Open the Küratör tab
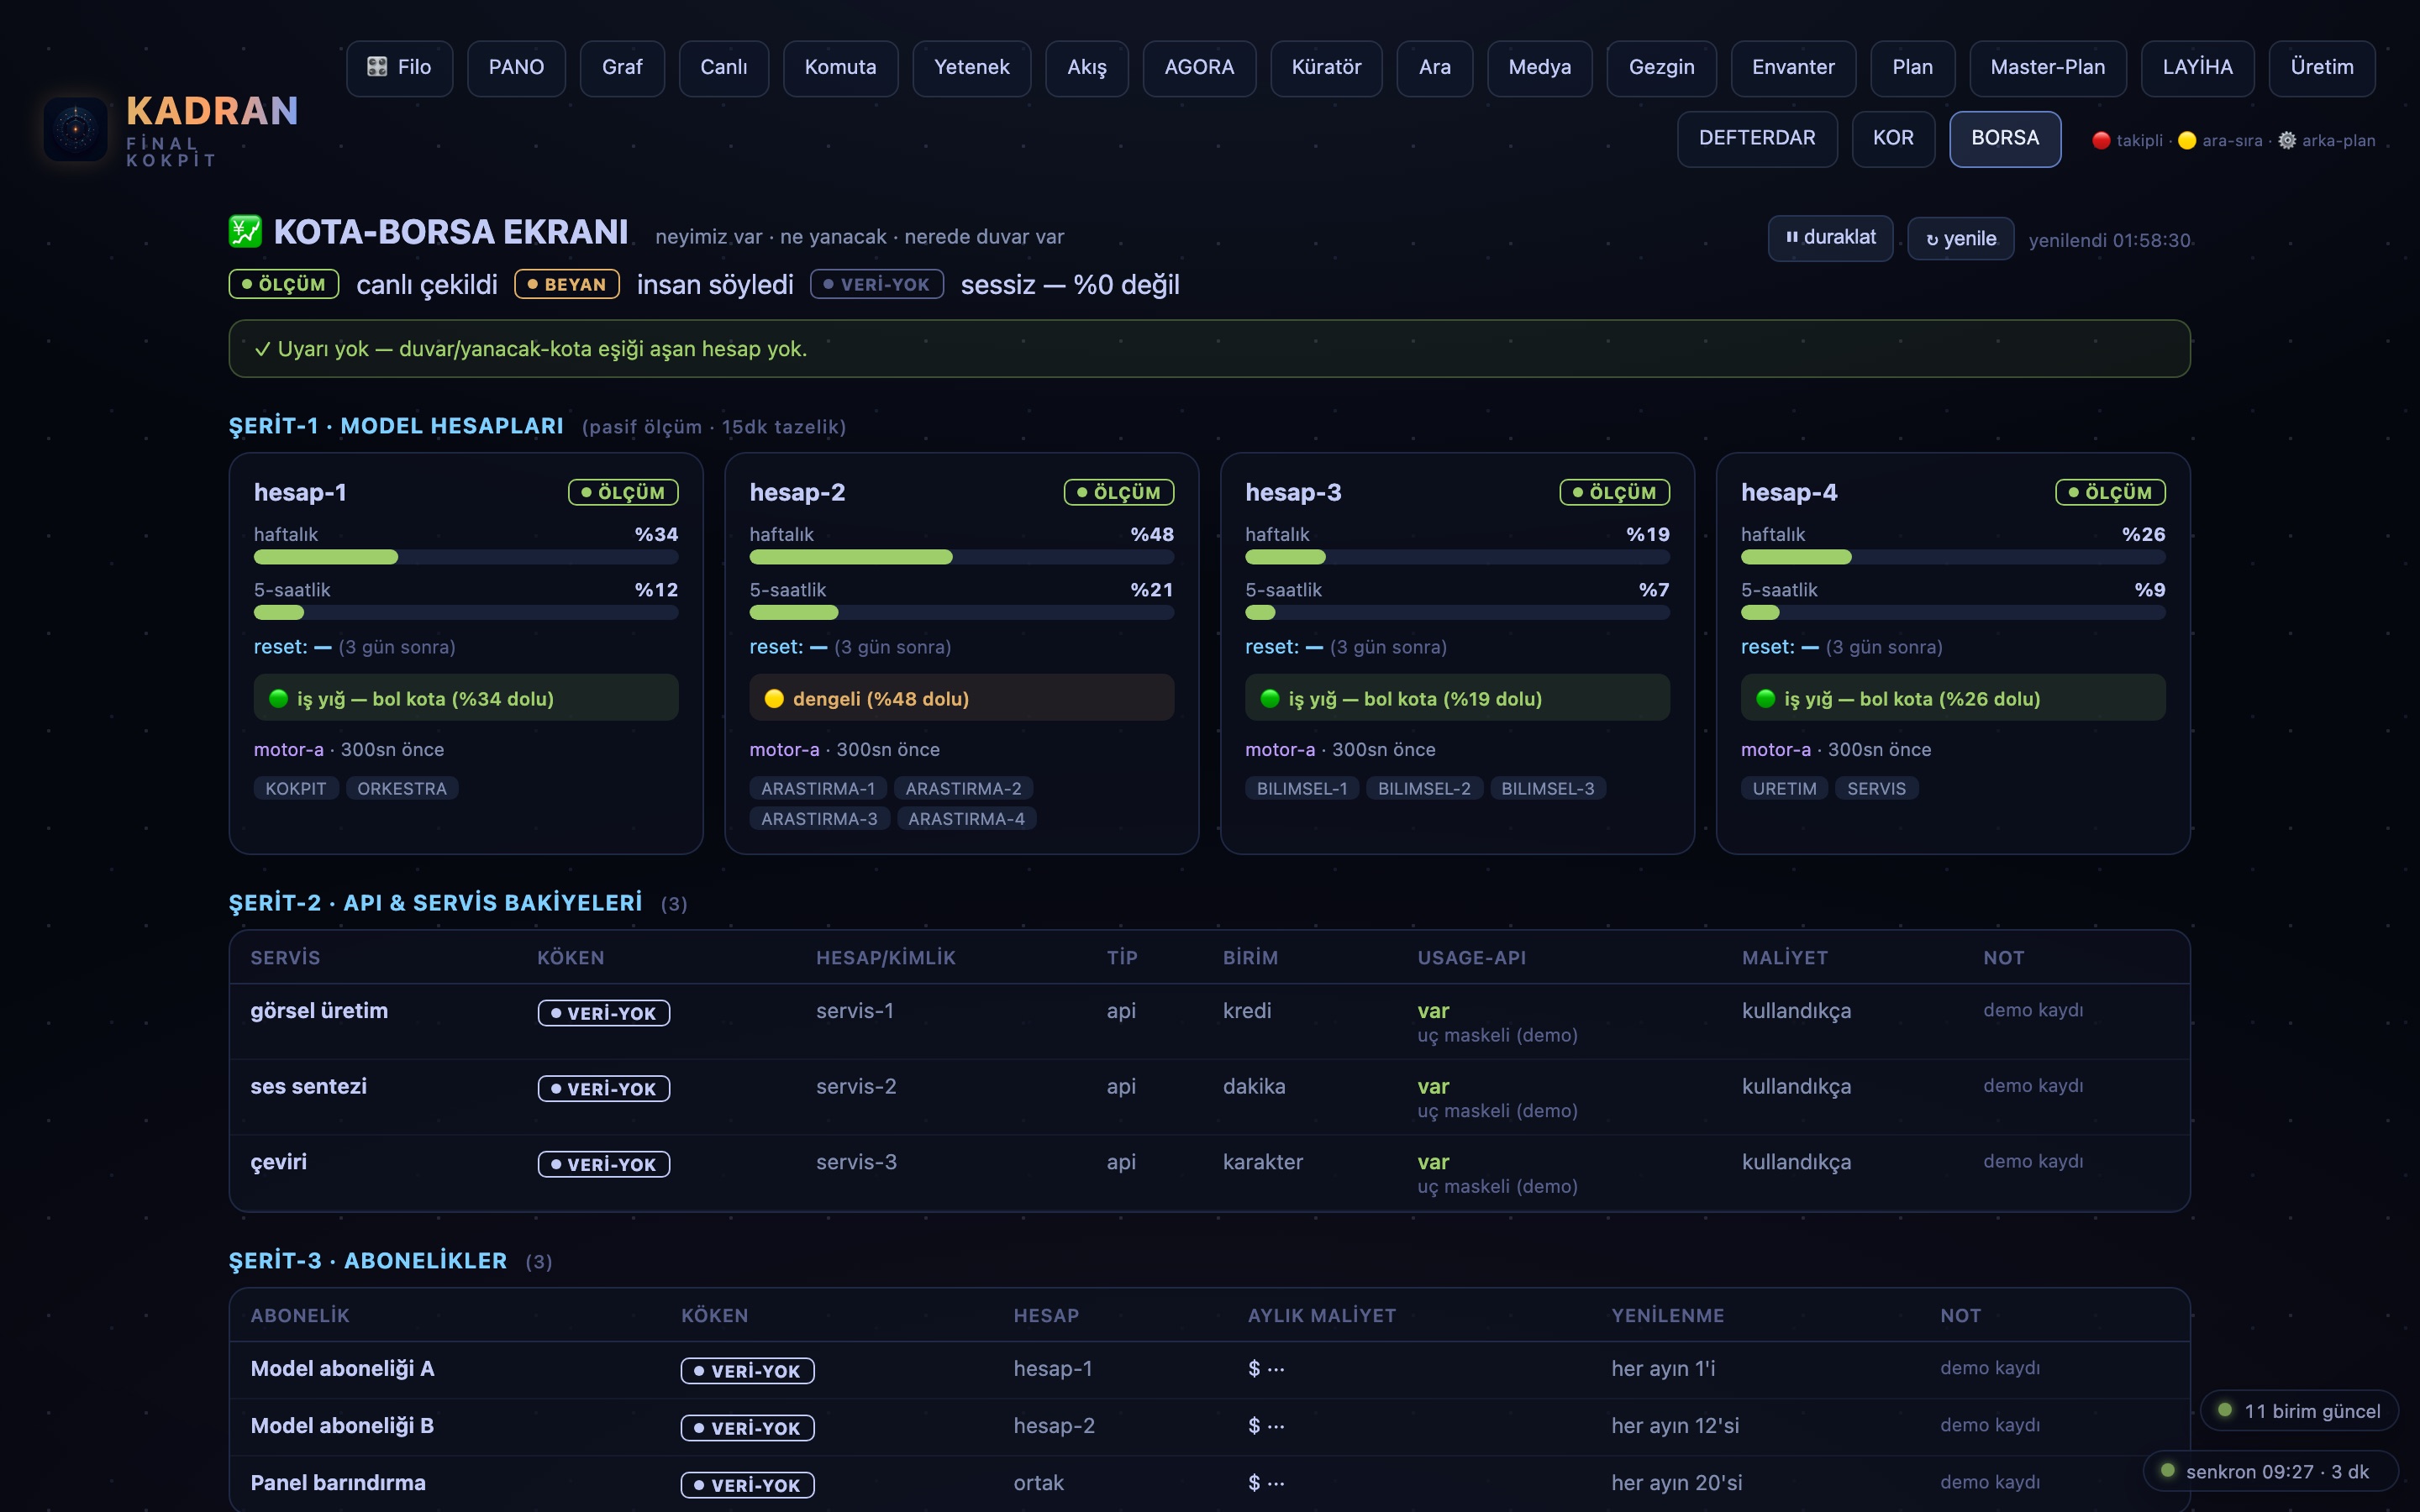The height and width of the screenshot is (1512, 2420). [1326, 68]
